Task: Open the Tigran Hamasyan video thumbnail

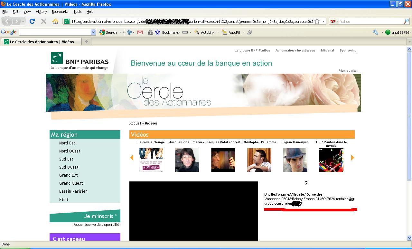Action: (x=295, y=160)
